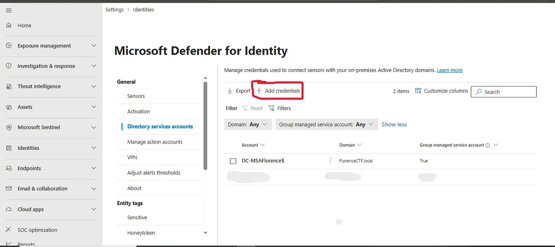Click the Export download arrow icon

point(230,91)
